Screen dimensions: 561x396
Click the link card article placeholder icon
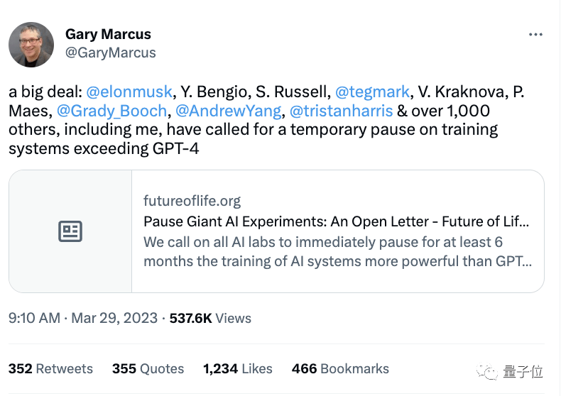coord(70,231)
